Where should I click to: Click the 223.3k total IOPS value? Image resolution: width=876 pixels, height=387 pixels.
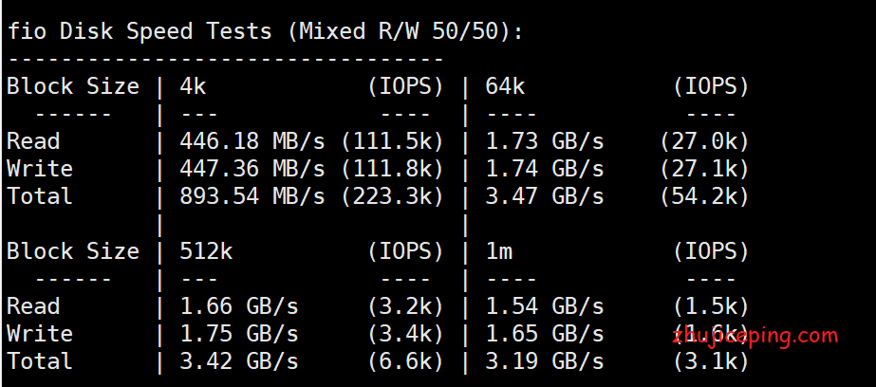click(x=393, y=196)
